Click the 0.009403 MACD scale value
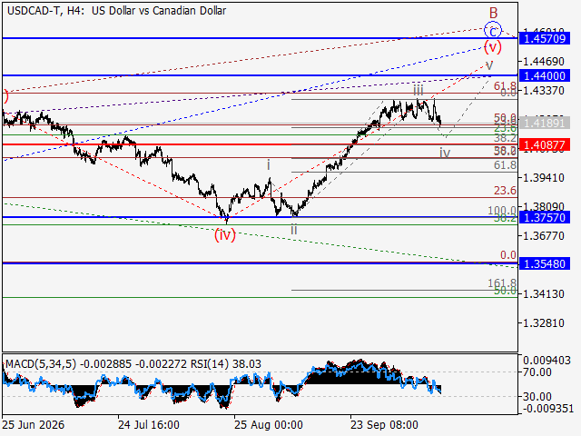Screen dimensions: 581x436 (547, 361)
